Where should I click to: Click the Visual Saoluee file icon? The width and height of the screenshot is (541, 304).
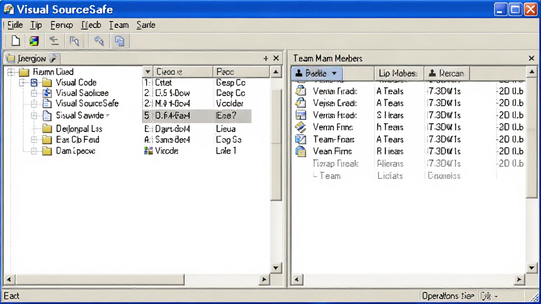coord(47,93)
